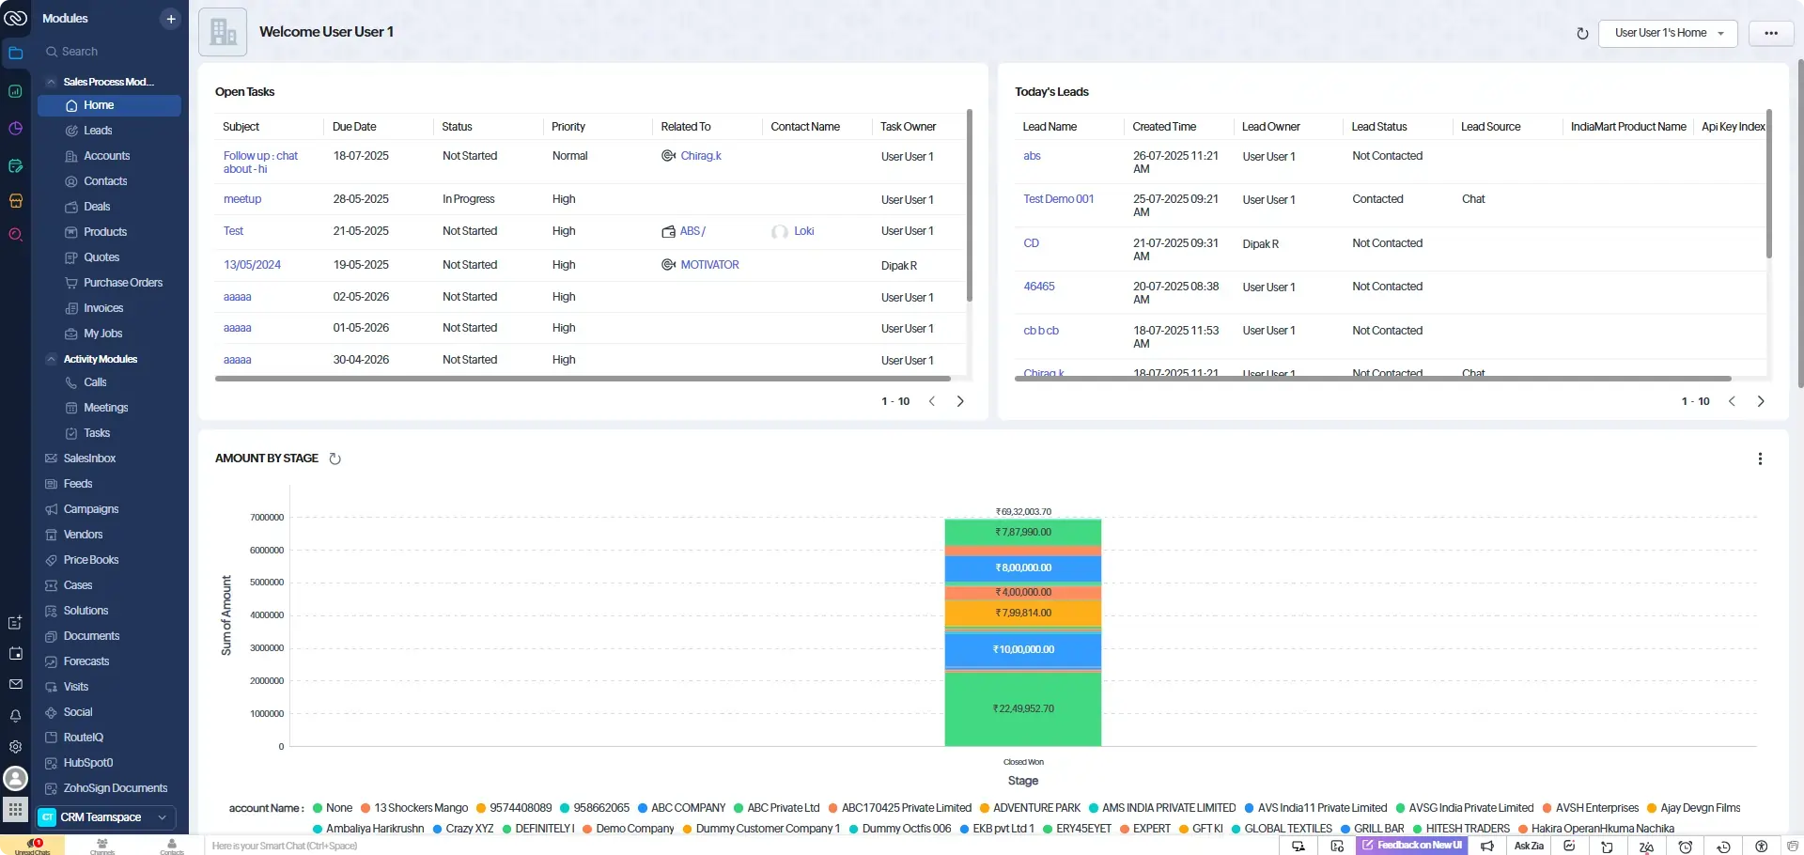Open the settings gear in left rail
This screenshot has width=1804, height=855.
(x=15, y=747)
